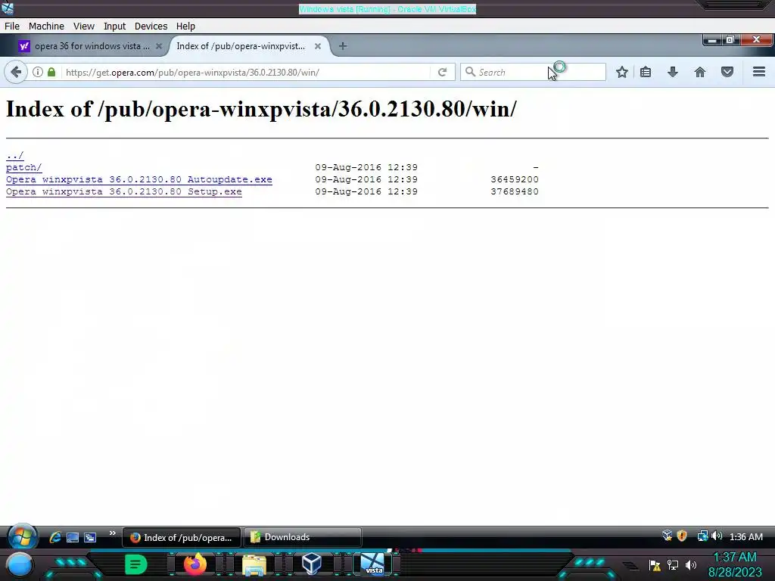This screenshot has width=775, height=581.
Task: Open host Start button blue orb
Action: pyautogui.click(x=19, y=565)
